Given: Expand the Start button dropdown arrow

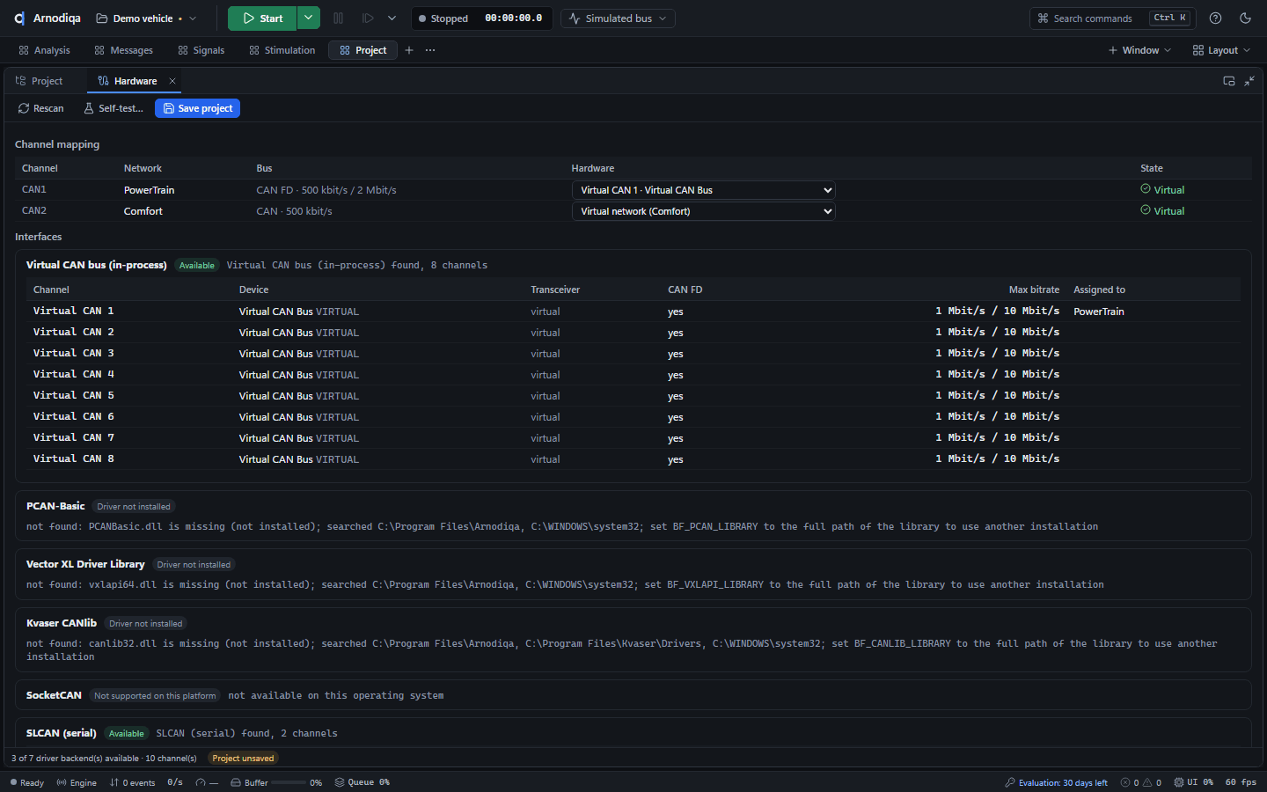Looking at the screenshot, I should tap(308, 18).
